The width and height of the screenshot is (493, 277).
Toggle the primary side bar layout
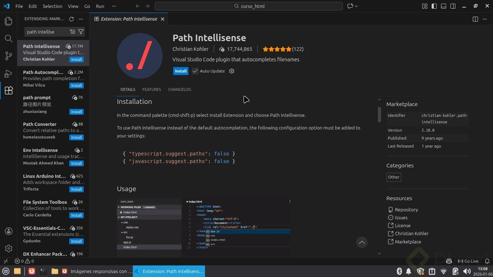click(434, 6)
